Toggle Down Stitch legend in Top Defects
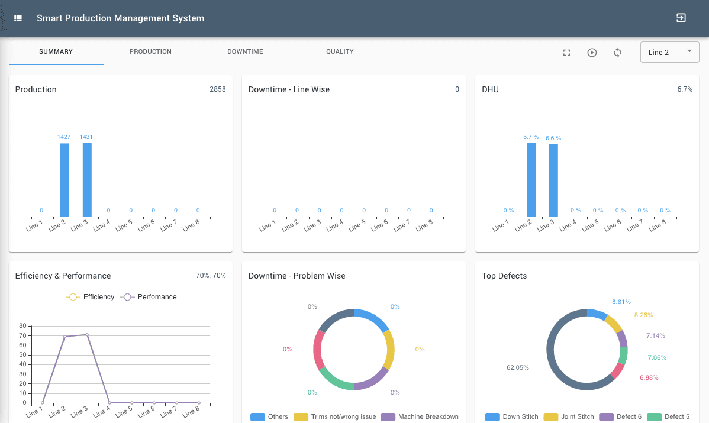This screenshot has width=709, height=423. 512,416
